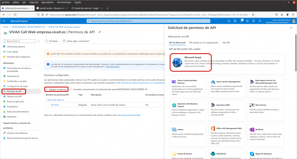297x159 pixels.
Task: Open the Archivo menu
Action: pos(6,2)
